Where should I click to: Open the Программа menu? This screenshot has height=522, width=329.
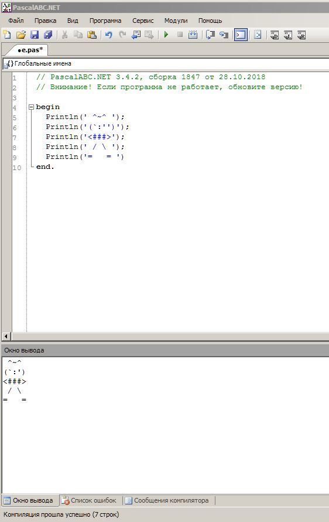(105, 21)
